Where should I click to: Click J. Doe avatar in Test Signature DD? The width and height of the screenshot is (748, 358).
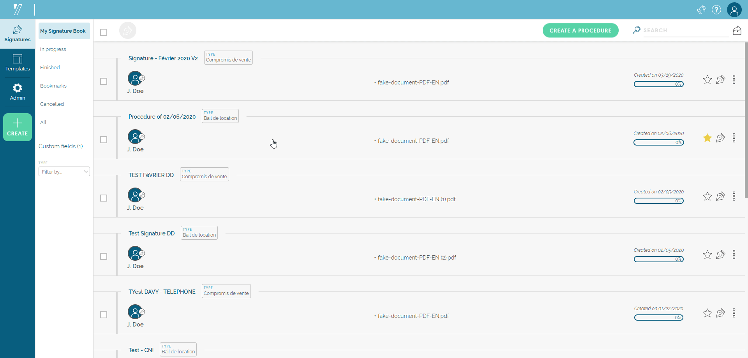135,253
